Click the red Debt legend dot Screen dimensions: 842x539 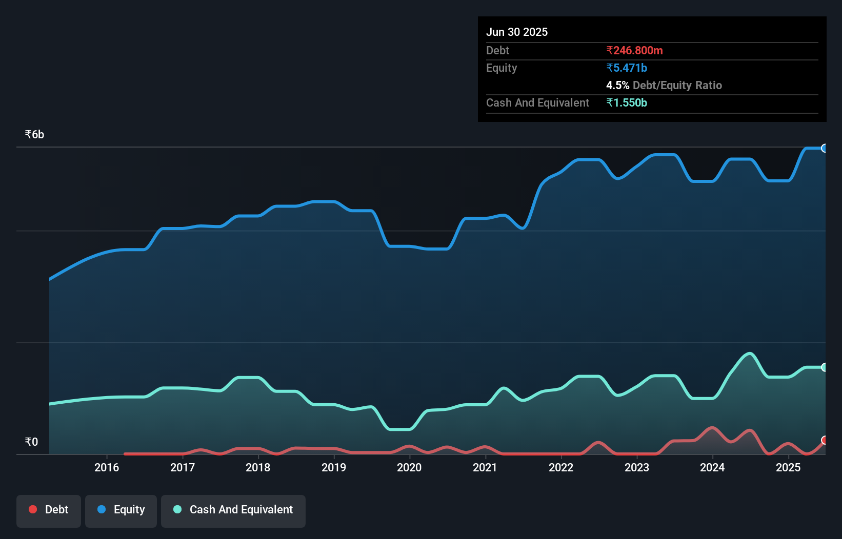tap(32, 510)
